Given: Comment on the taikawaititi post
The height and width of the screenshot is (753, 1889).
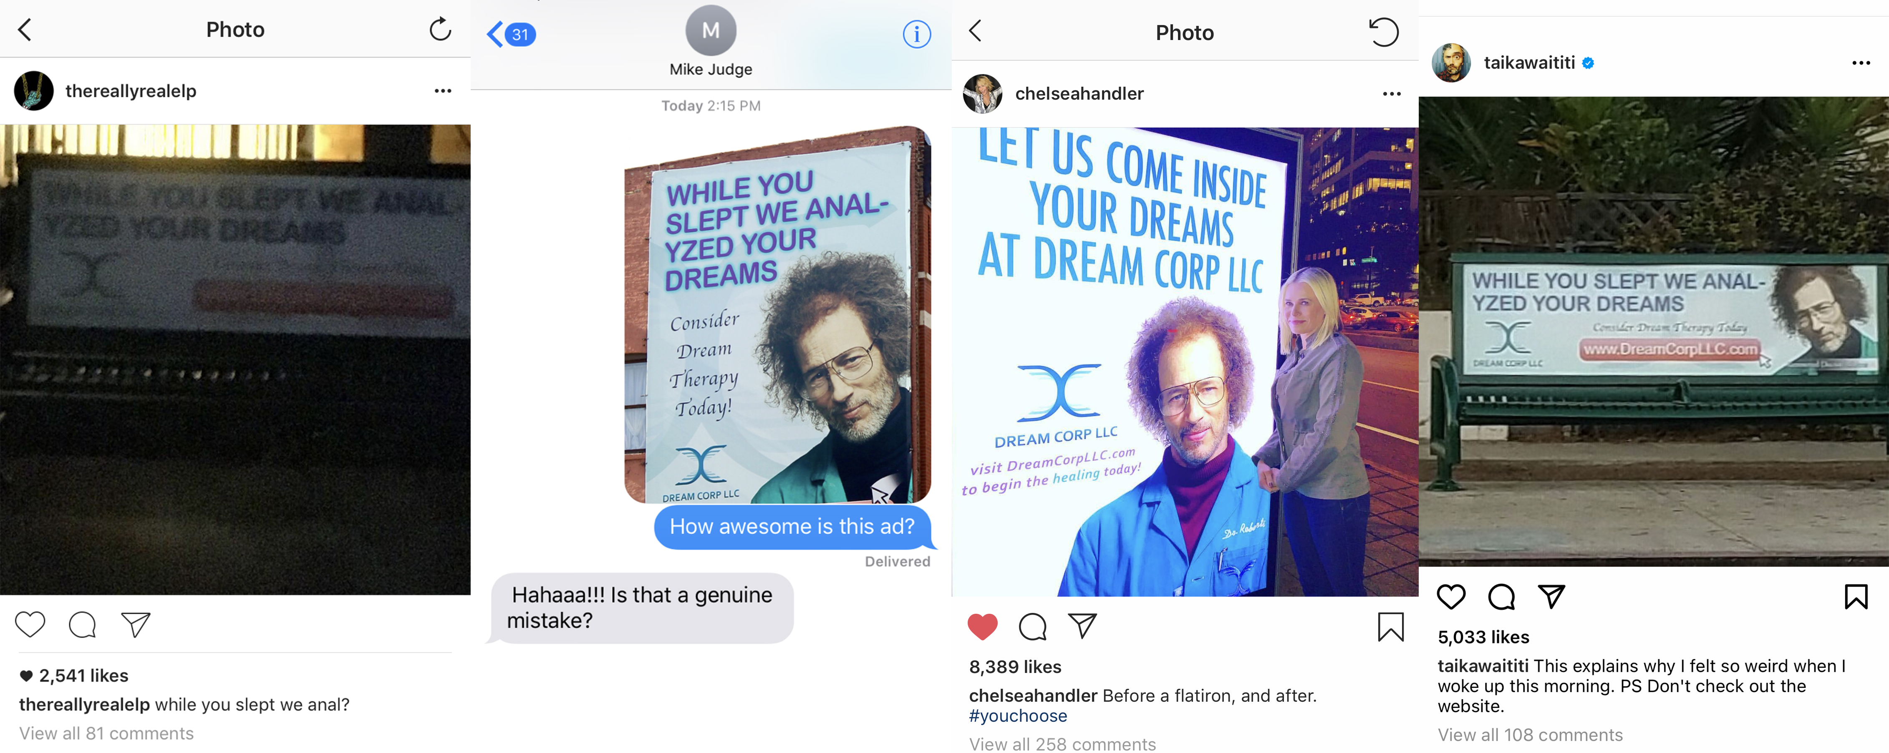Looking at the screenshot, I should (x=1501, y=597).
